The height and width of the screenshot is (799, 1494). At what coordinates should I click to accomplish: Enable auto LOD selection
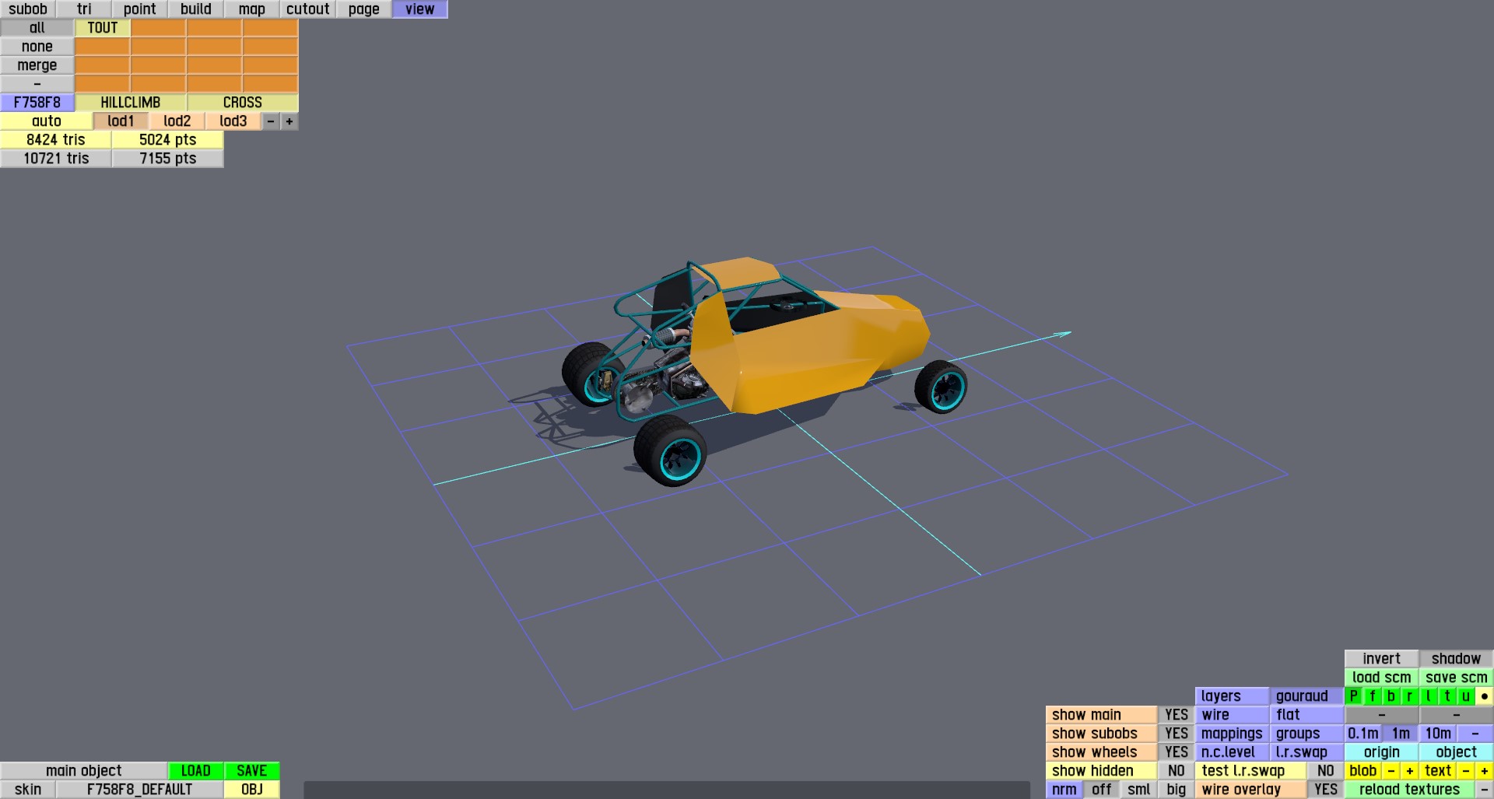click(x=47, y=121)
